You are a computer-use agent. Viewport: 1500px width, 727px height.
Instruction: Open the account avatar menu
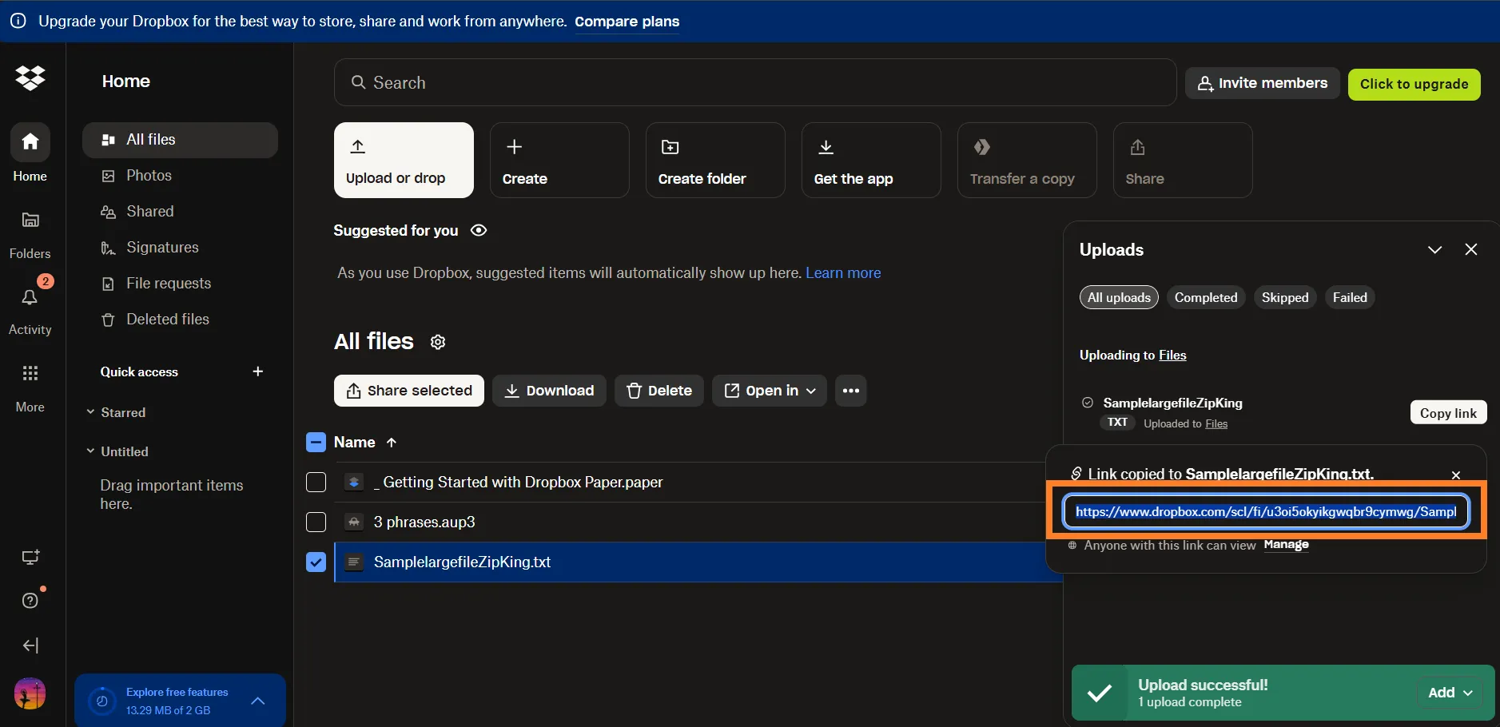tap(30, 693)
